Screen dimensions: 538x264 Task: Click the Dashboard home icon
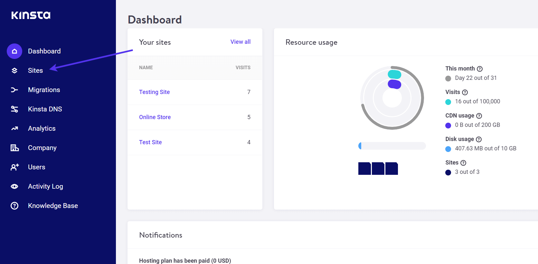point(14,51)
